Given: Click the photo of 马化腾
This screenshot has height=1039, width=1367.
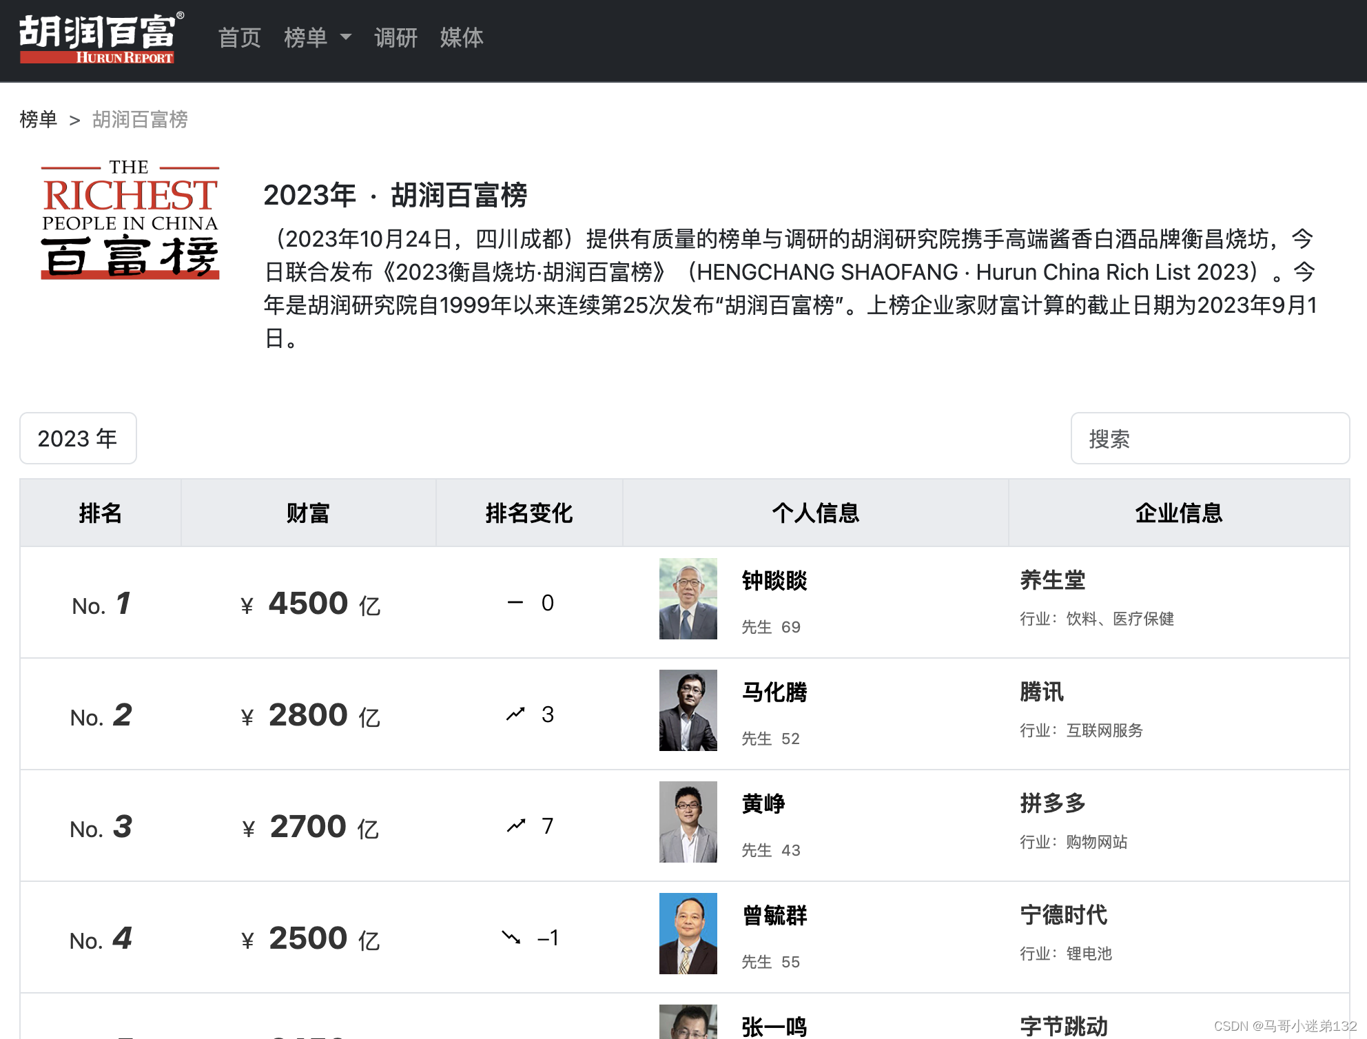Looking at the screenshot, I should click(x=688, y=710).
